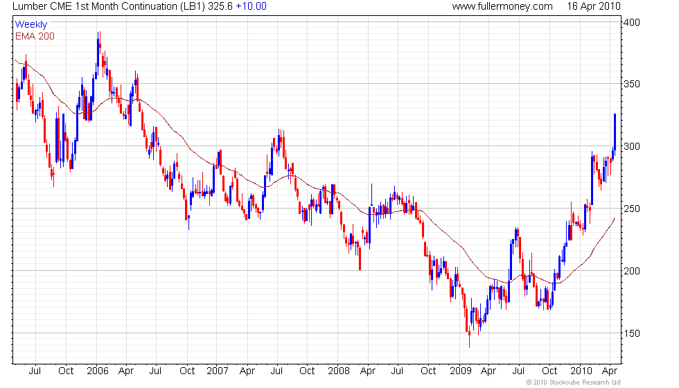Click the 250 price axis label
The height and width of the screenshot is (388, 679).
click(x=632, y=209)
